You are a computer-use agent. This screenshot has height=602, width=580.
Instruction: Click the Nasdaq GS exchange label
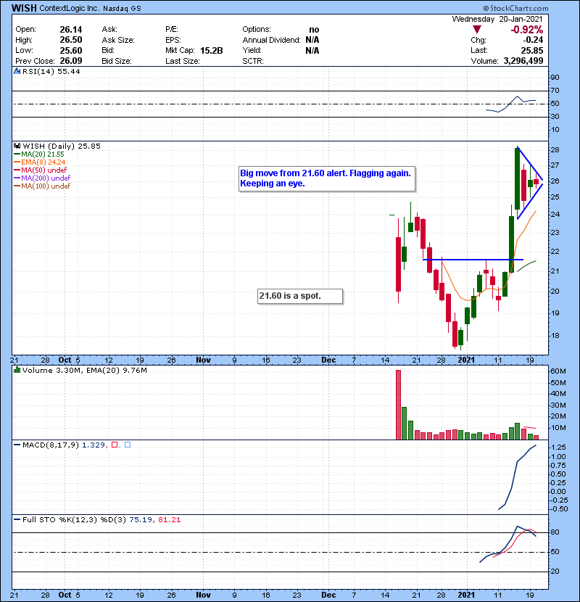coord(122,9)
